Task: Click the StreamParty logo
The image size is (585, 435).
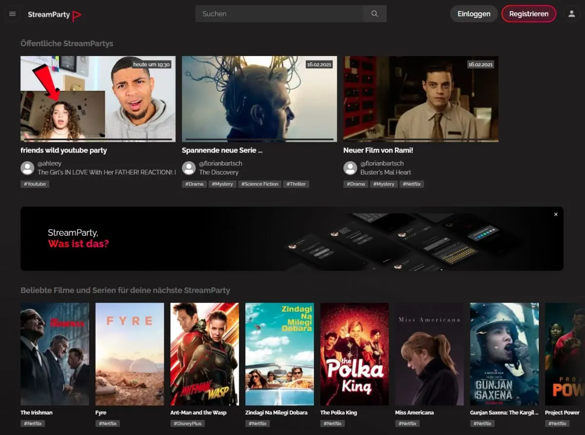Action: pos(54,15)
